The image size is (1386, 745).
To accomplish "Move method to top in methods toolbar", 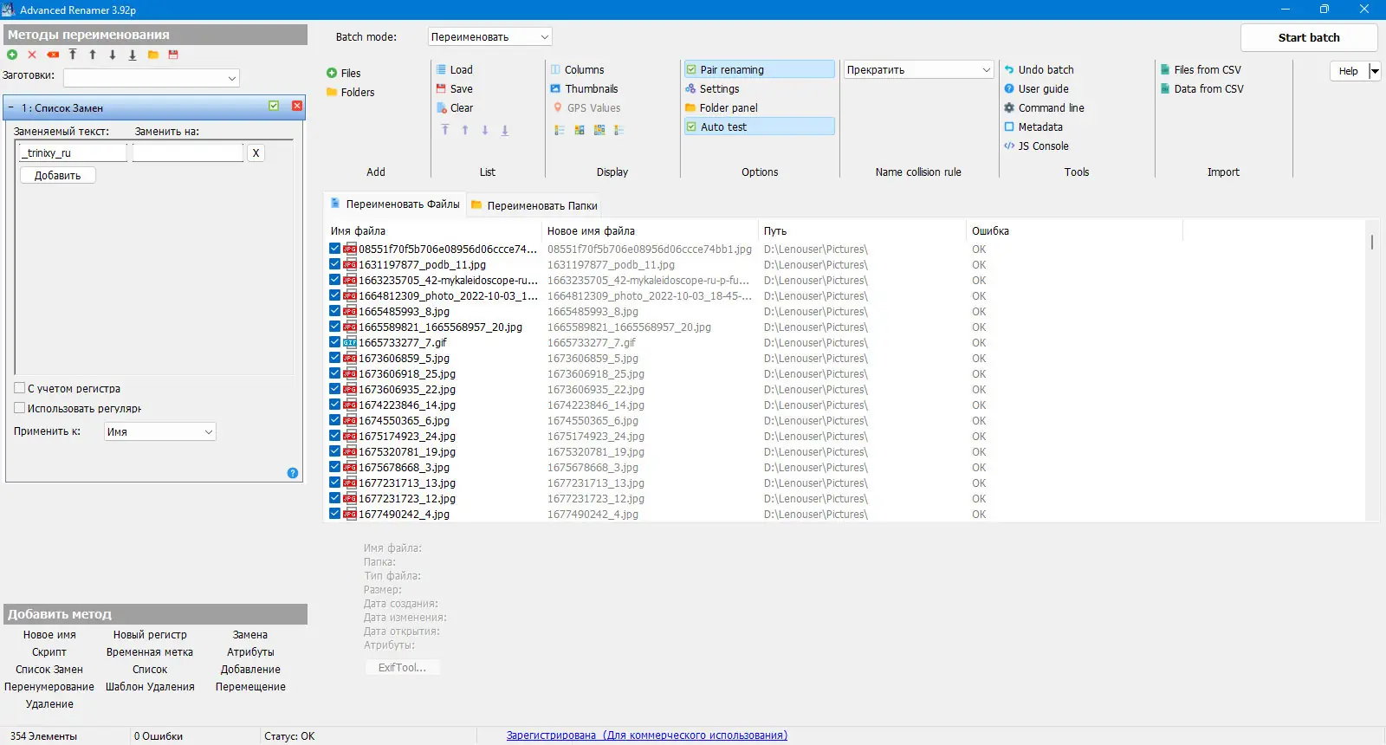I will [73, 55].
